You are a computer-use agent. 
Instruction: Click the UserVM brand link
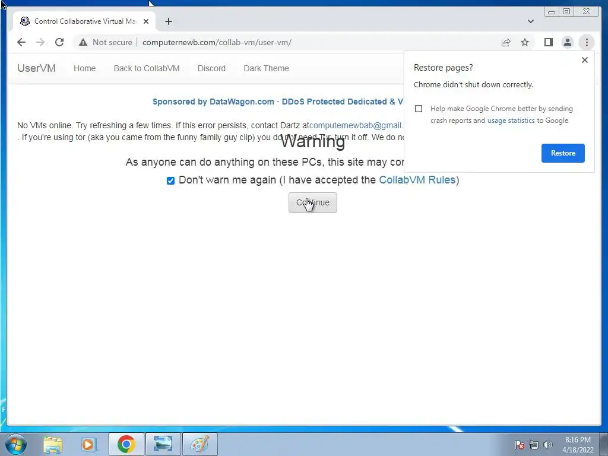click(36, 68)
